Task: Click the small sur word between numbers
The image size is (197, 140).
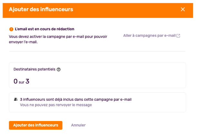Action: (x=22, y=82)
